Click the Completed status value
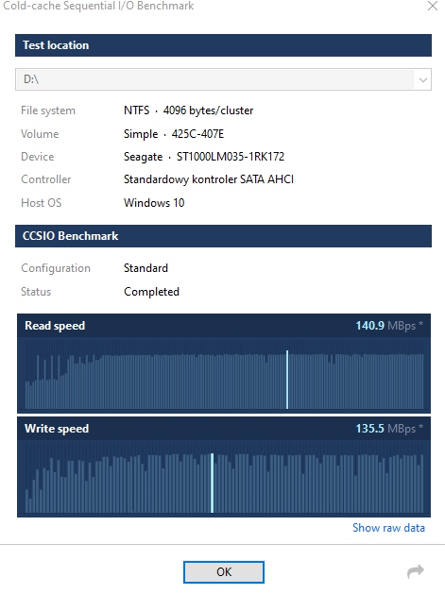 151,292
